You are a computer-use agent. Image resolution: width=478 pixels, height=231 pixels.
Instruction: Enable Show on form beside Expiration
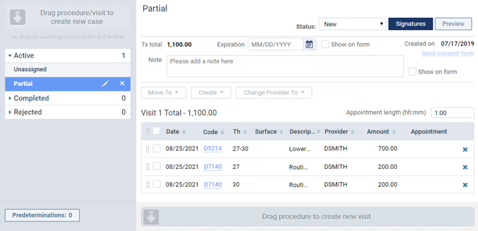pos(325,44)
